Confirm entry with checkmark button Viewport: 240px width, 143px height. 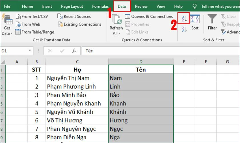tap(62, 51)
